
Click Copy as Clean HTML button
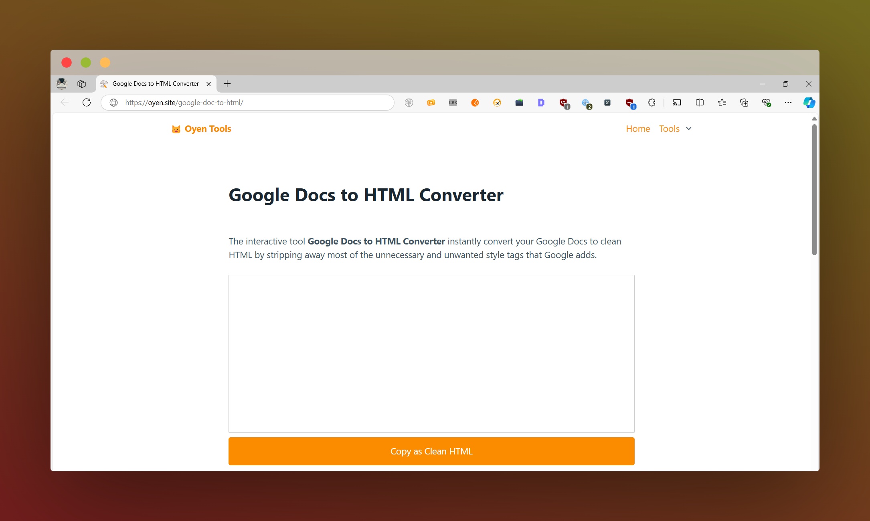431,451
